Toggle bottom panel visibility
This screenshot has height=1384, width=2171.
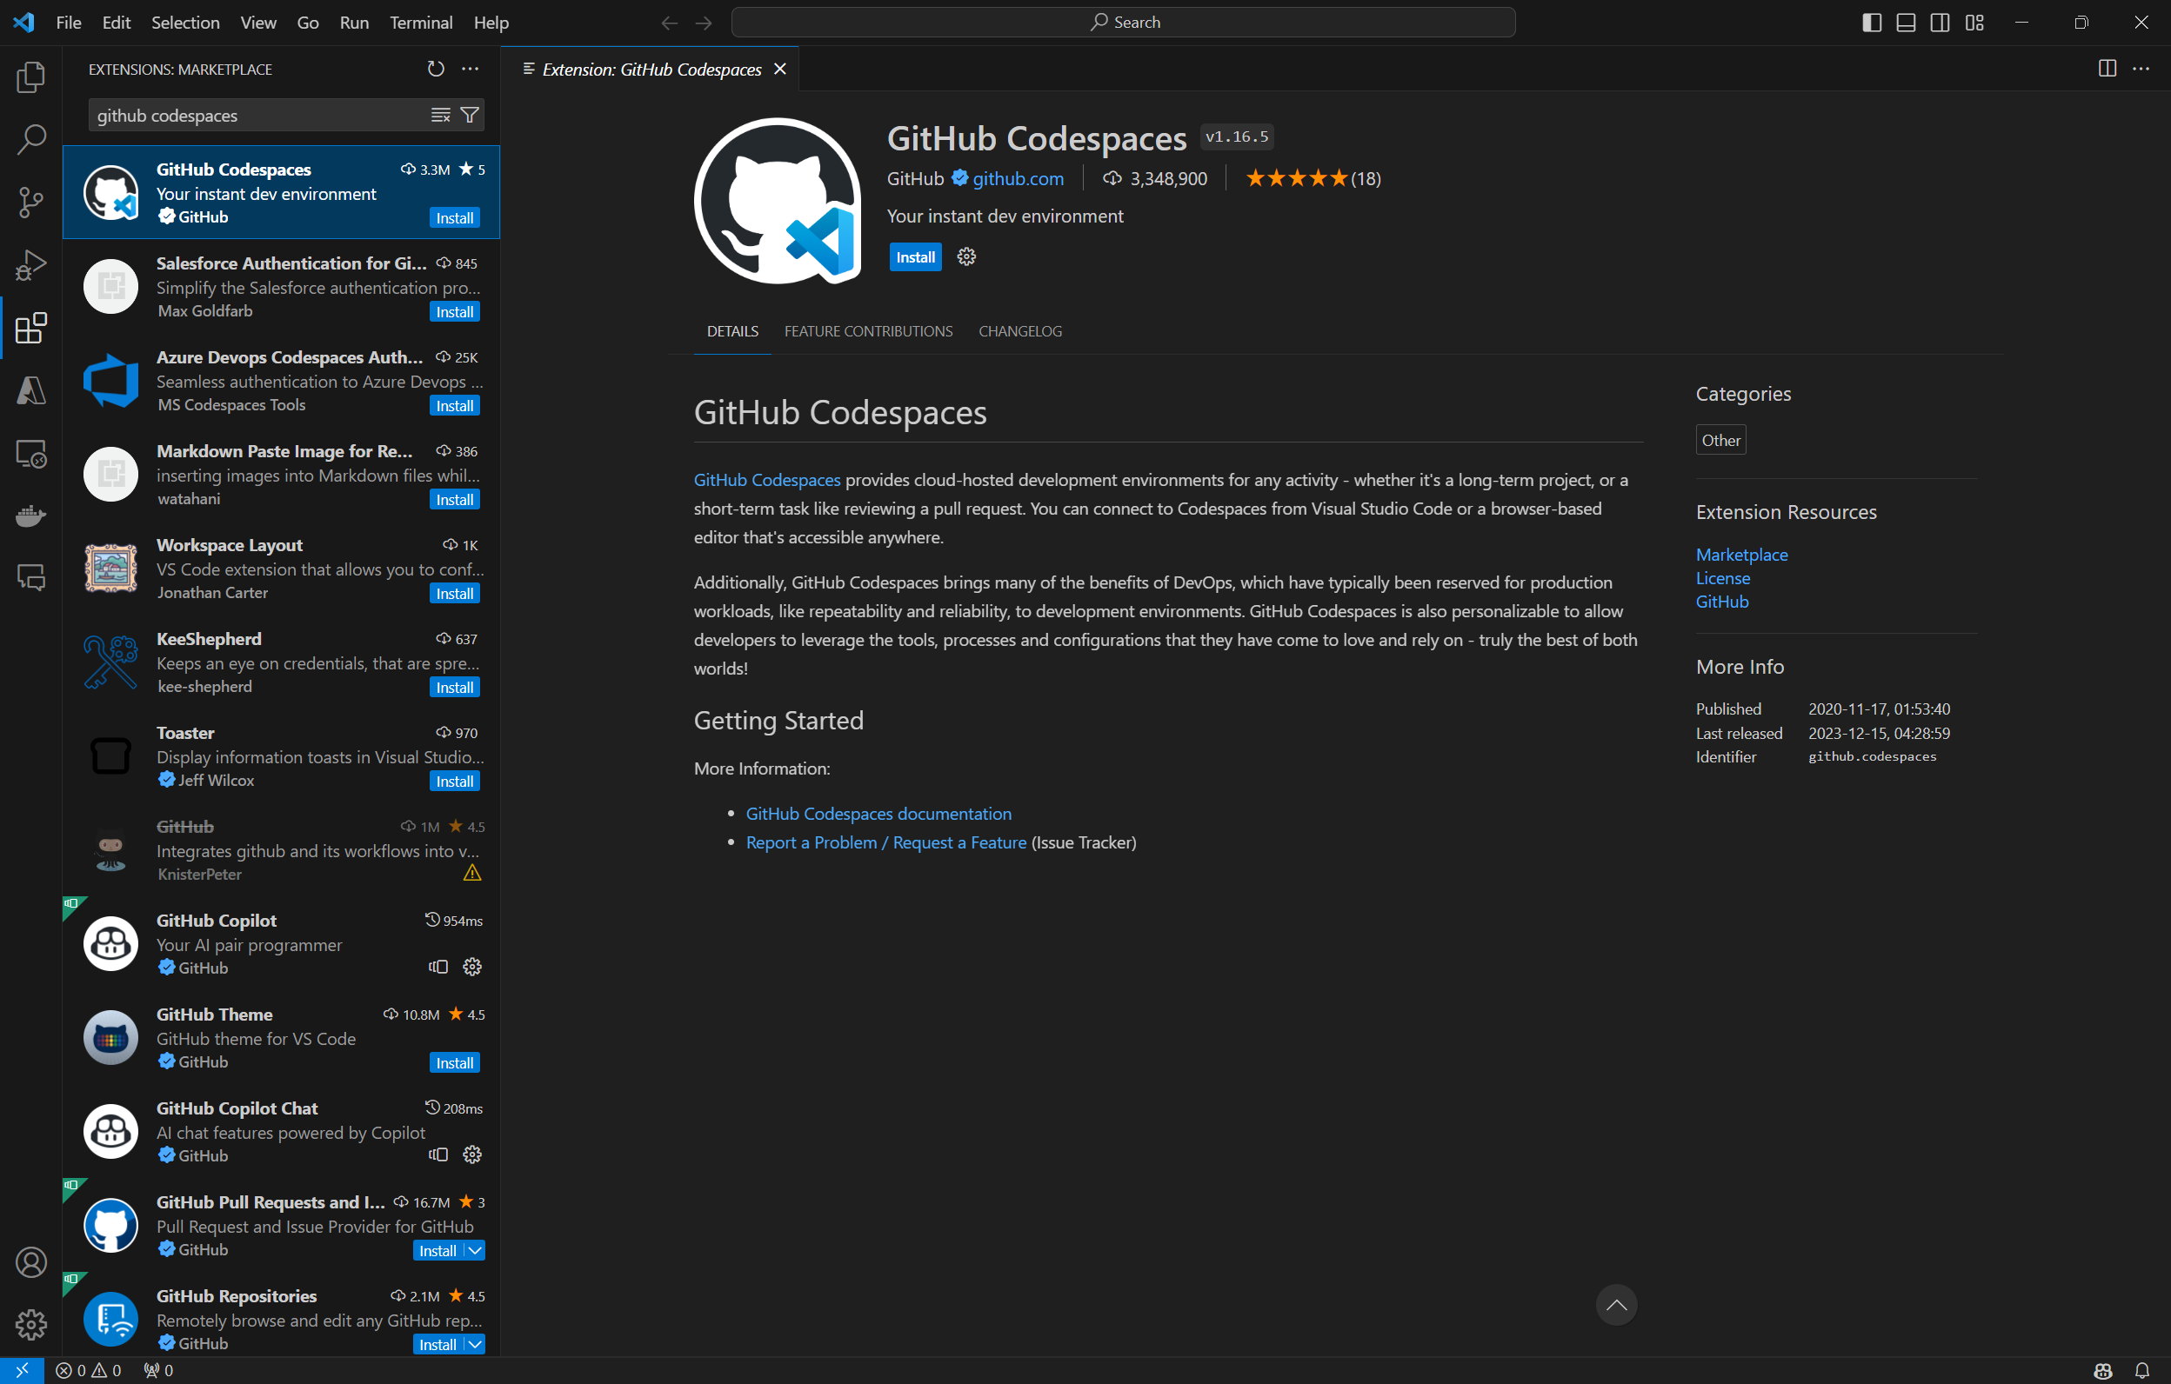(x=1906, y=23)
